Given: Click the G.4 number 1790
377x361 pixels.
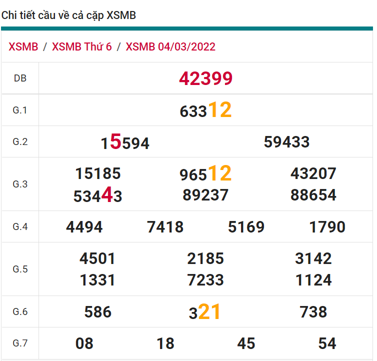Looking at the screenshot, I should (327, 227).
